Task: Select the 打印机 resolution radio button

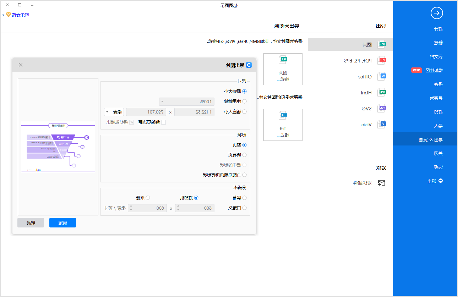Action: (x=196, y=198)
